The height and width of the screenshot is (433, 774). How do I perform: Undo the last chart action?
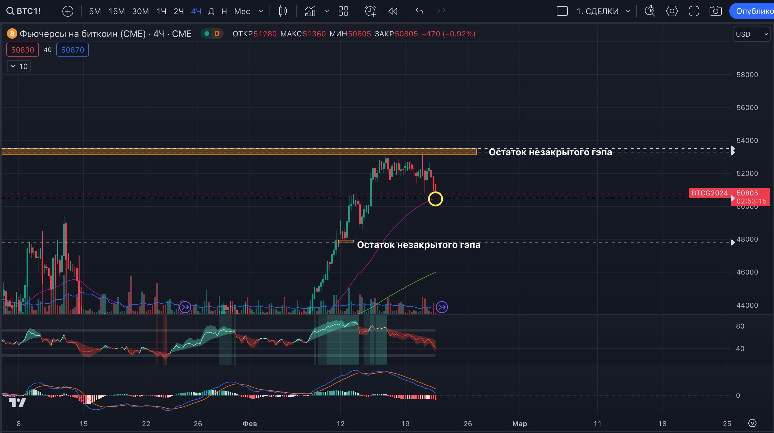(419, 12)
